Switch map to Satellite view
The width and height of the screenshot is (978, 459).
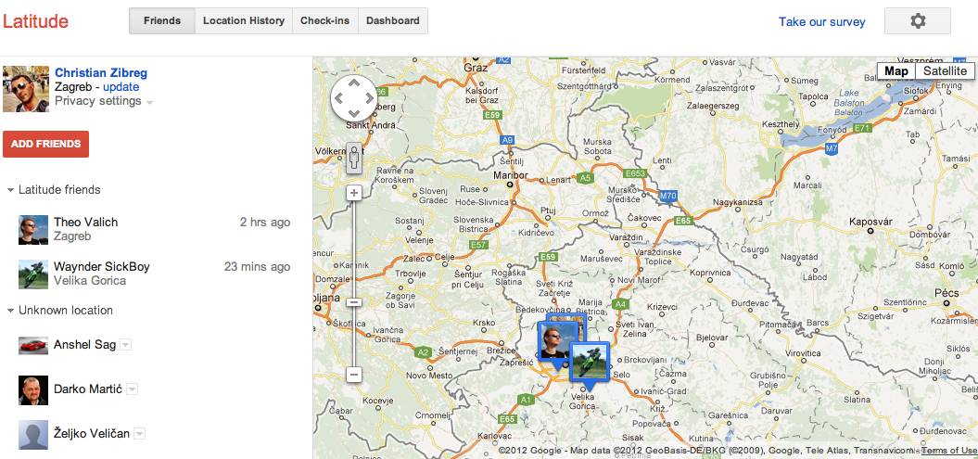944,71
